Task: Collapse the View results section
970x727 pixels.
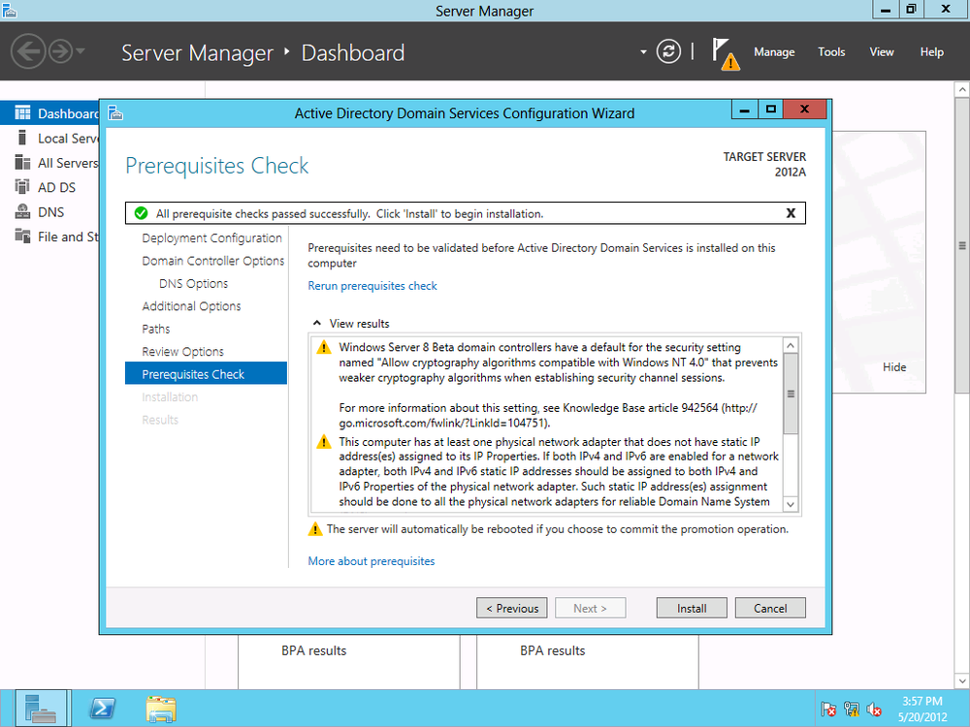Action: 317,323
